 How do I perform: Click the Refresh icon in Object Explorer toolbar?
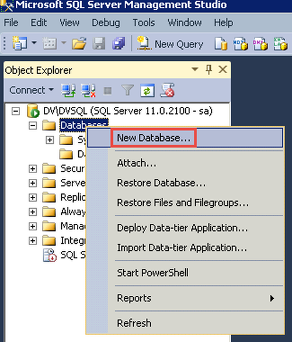(147, 90)
